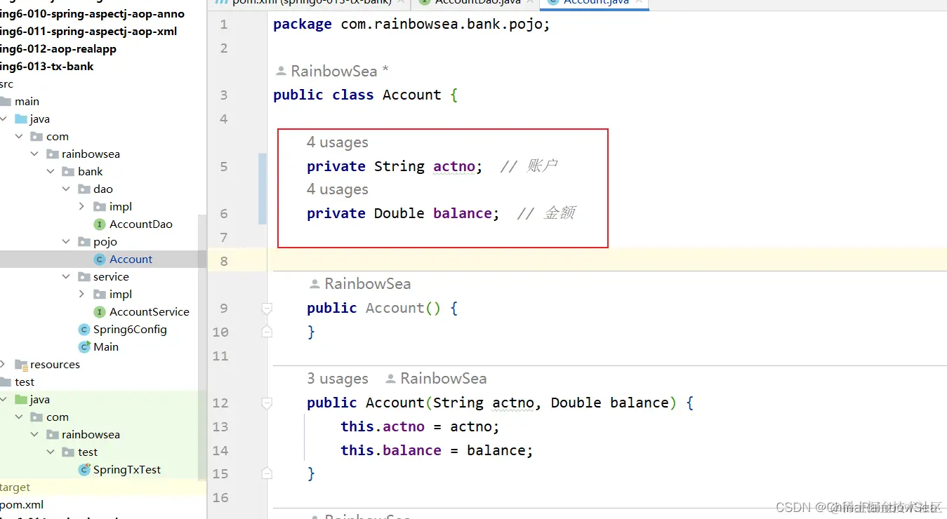Click the AccountService interface icon
Viewport: 947px width, 519px height.
tap(100, 312)
